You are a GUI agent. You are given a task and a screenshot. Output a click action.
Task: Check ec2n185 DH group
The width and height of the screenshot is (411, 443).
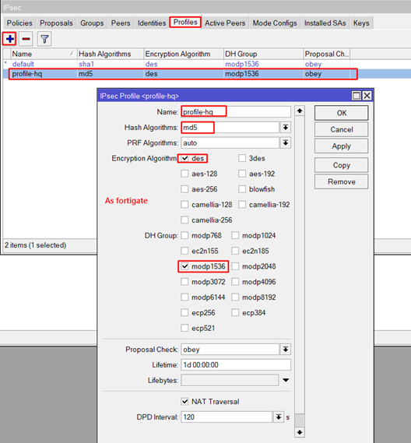click(235, 251)
